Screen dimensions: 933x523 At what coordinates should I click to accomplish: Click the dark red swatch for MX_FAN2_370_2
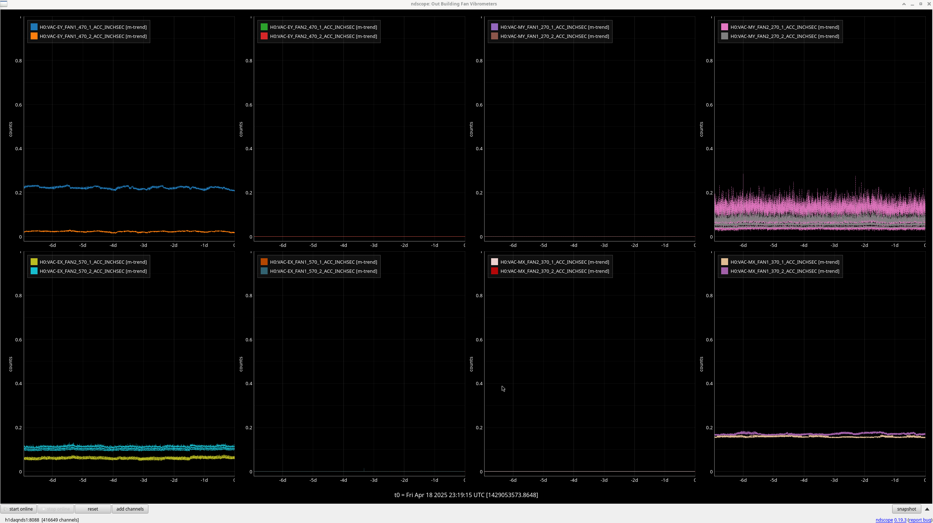[x=495, y=271]
